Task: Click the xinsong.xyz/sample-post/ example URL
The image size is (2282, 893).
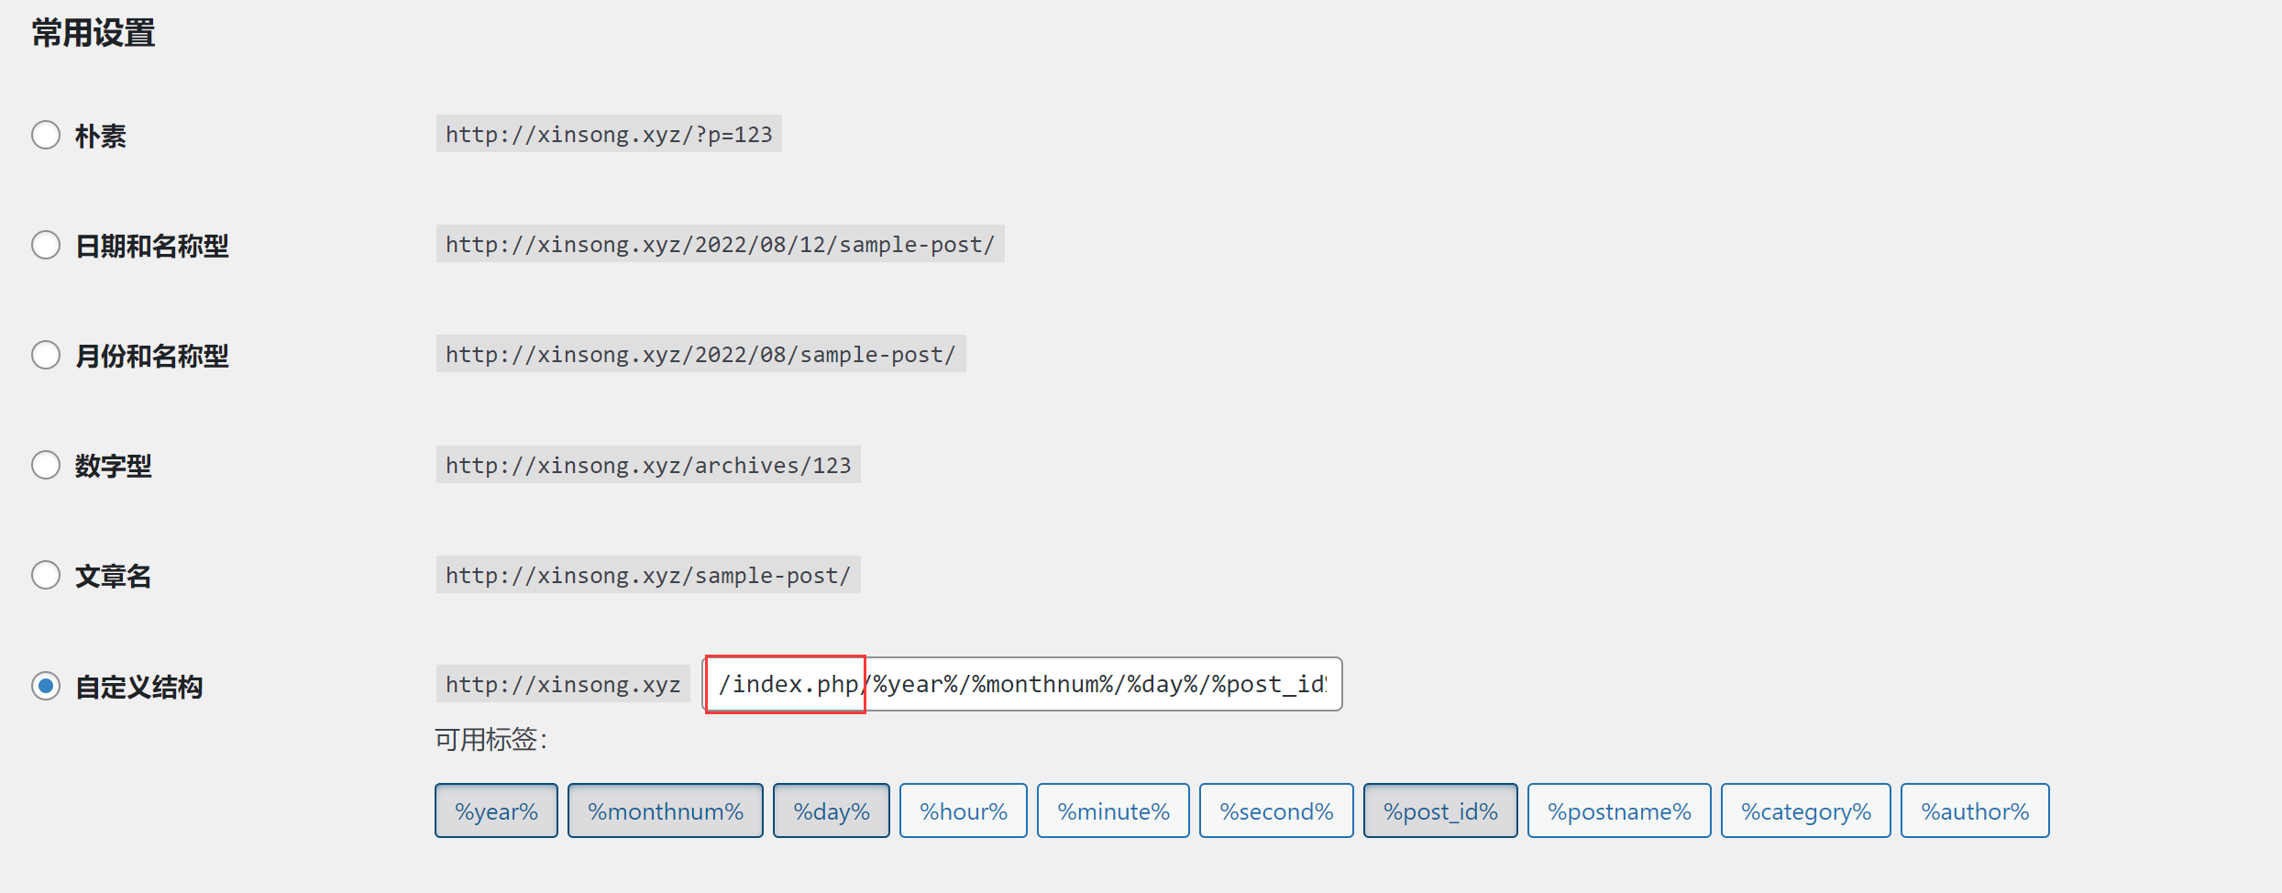Action: coord(648,575)
